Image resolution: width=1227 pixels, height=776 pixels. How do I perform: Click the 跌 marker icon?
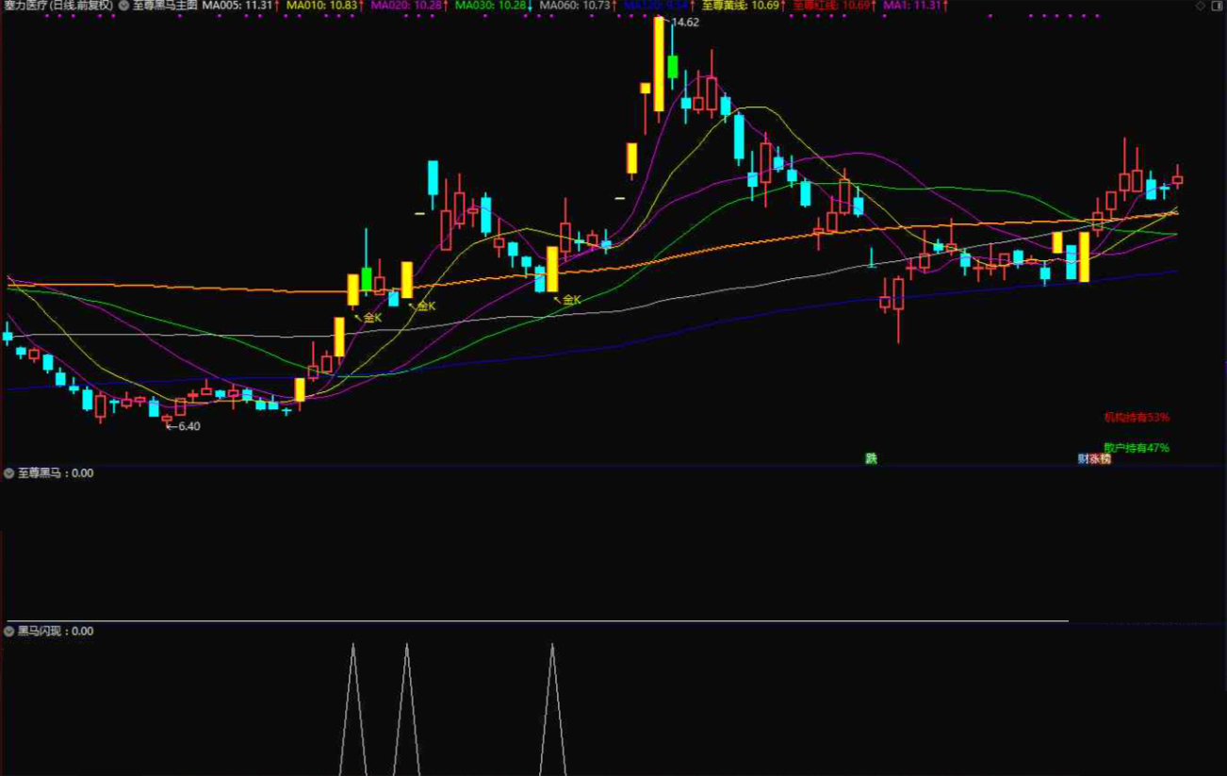[872, 459]
